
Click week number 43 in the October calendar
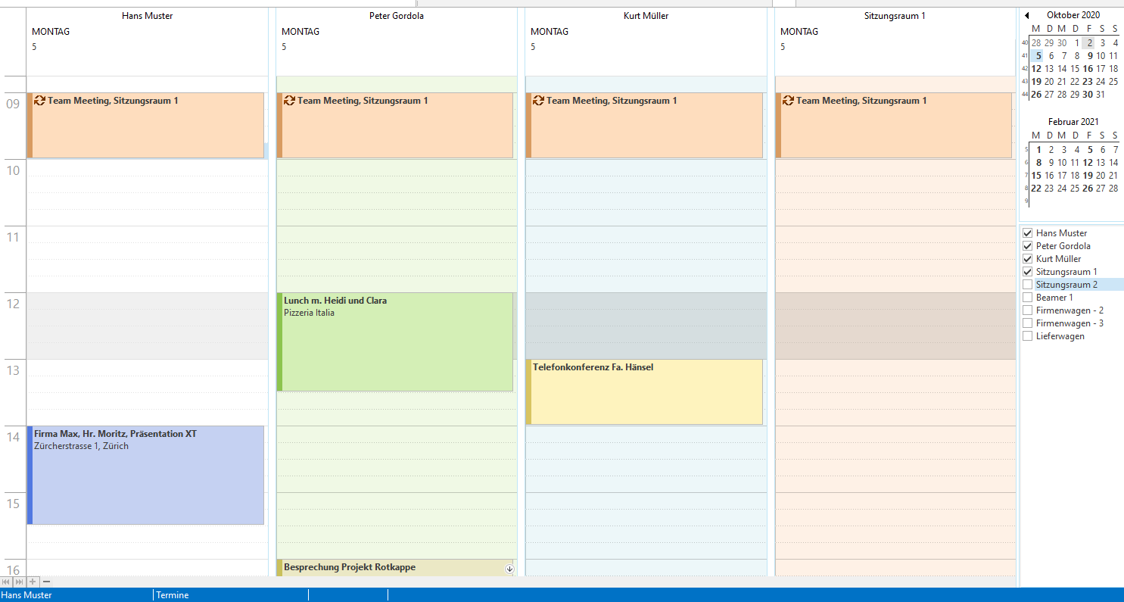point(1026,81)
